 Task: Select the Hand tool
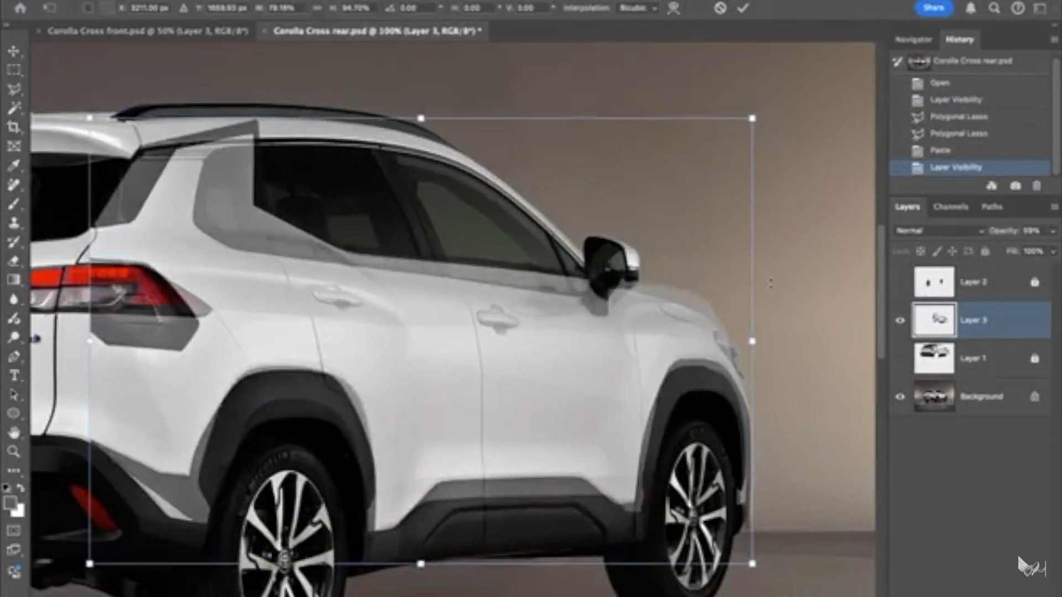14,433
